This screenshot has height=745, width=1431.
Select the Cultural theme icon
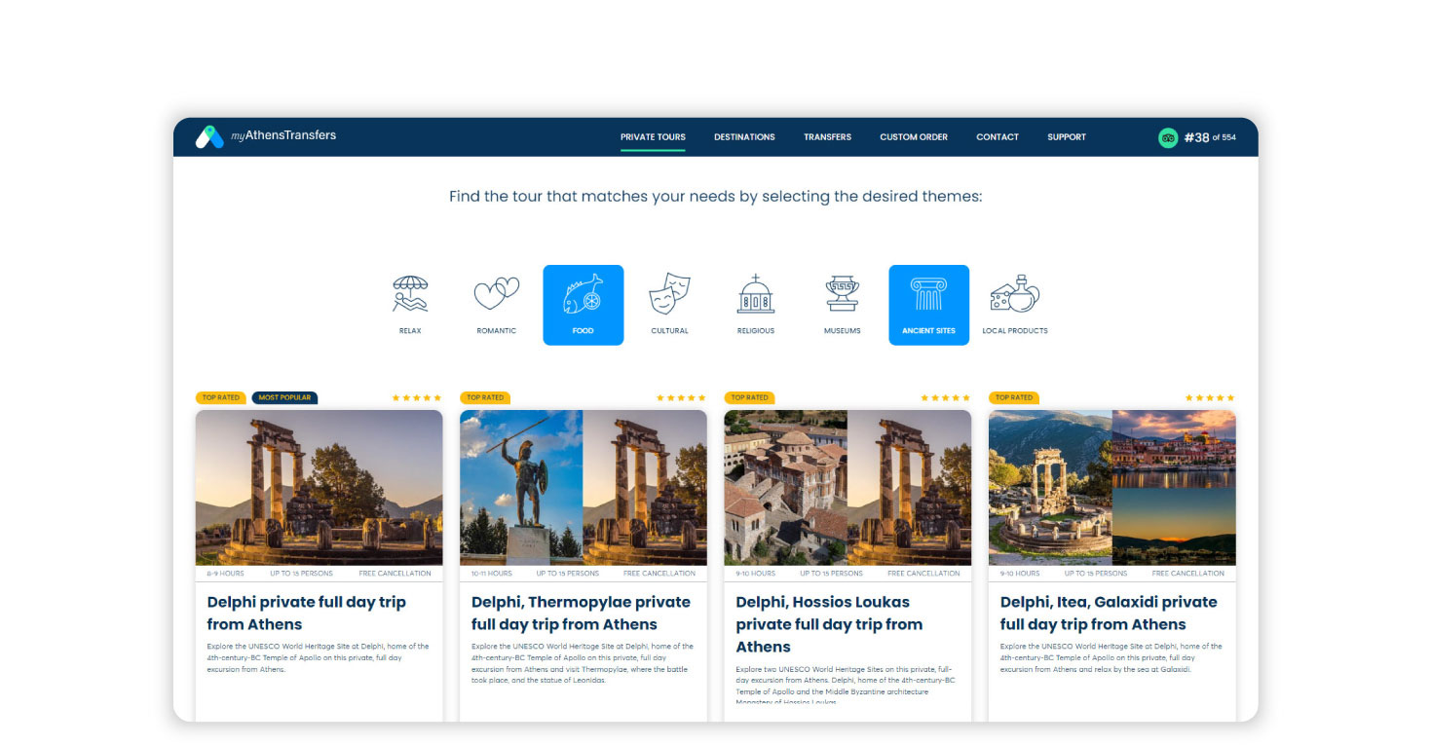click(x=669, y=302)
